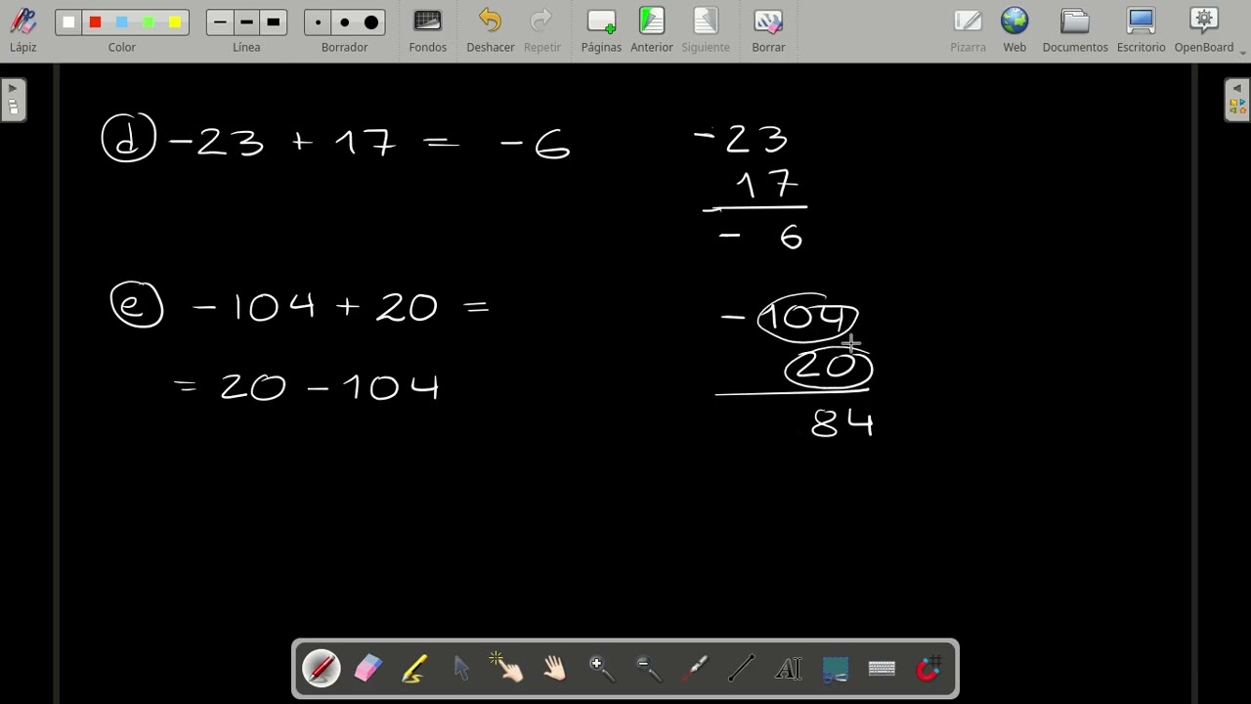The height and width of the screenshot is (704, 1251).
Task: Click Borrar to clear the page
Action: pos(768,30)
